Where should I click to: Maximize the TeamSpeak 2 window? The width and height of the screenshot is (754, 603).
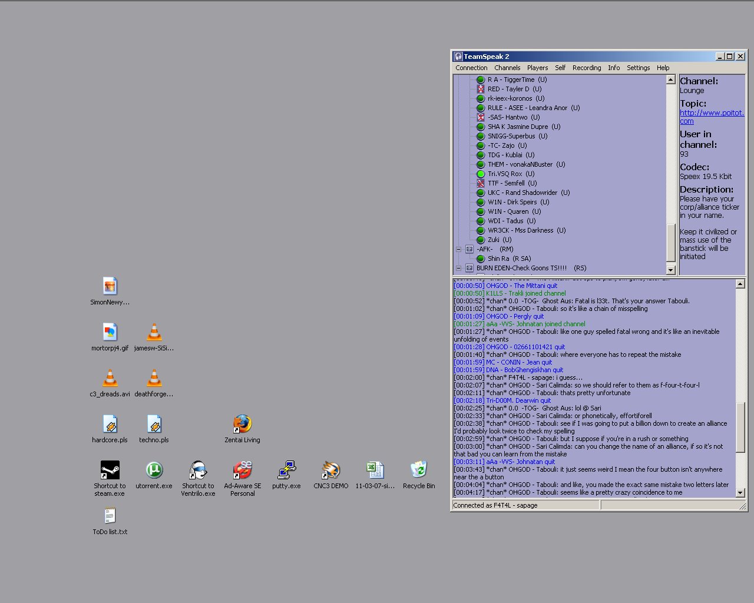(729, 57)
